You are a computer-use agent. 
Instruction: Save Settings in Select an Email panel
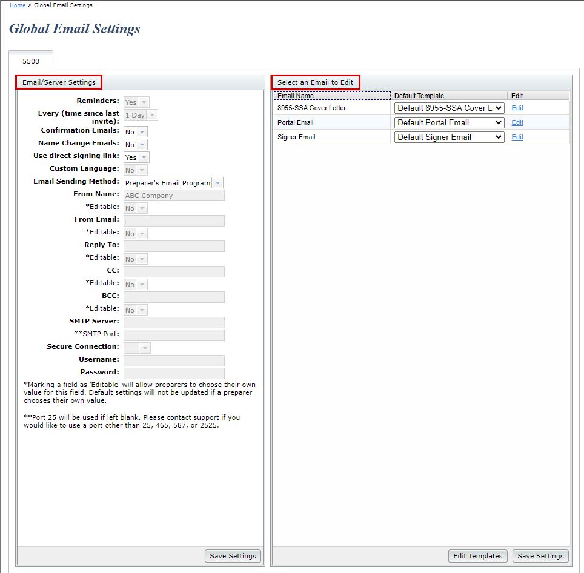(540, 556)
